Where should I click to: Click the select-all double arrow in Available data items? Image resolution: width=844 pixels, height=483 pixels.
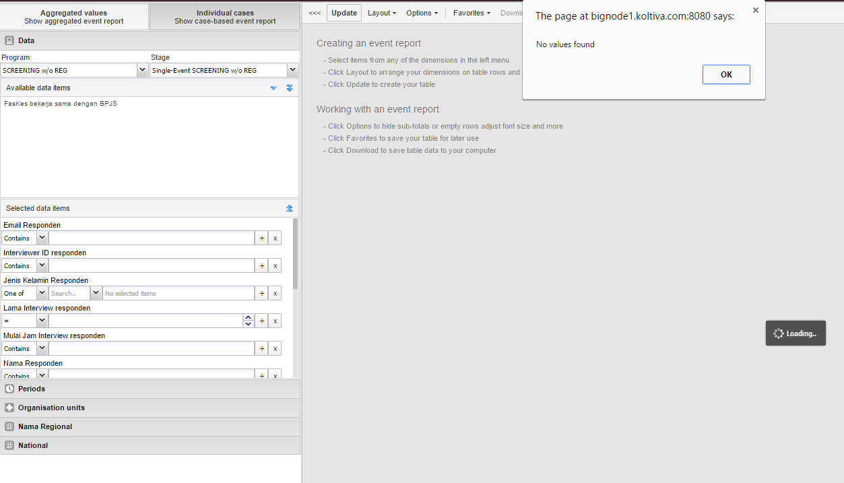coord(290,88)
